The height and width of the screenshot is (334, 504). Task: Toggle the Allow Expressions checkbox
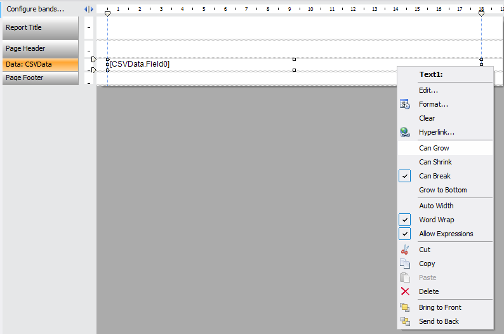click(405, 234)
